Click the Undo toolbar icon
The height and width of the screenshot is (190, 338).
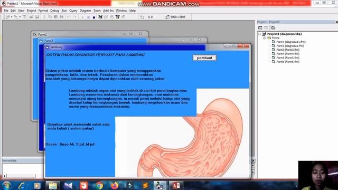[69, 17]
